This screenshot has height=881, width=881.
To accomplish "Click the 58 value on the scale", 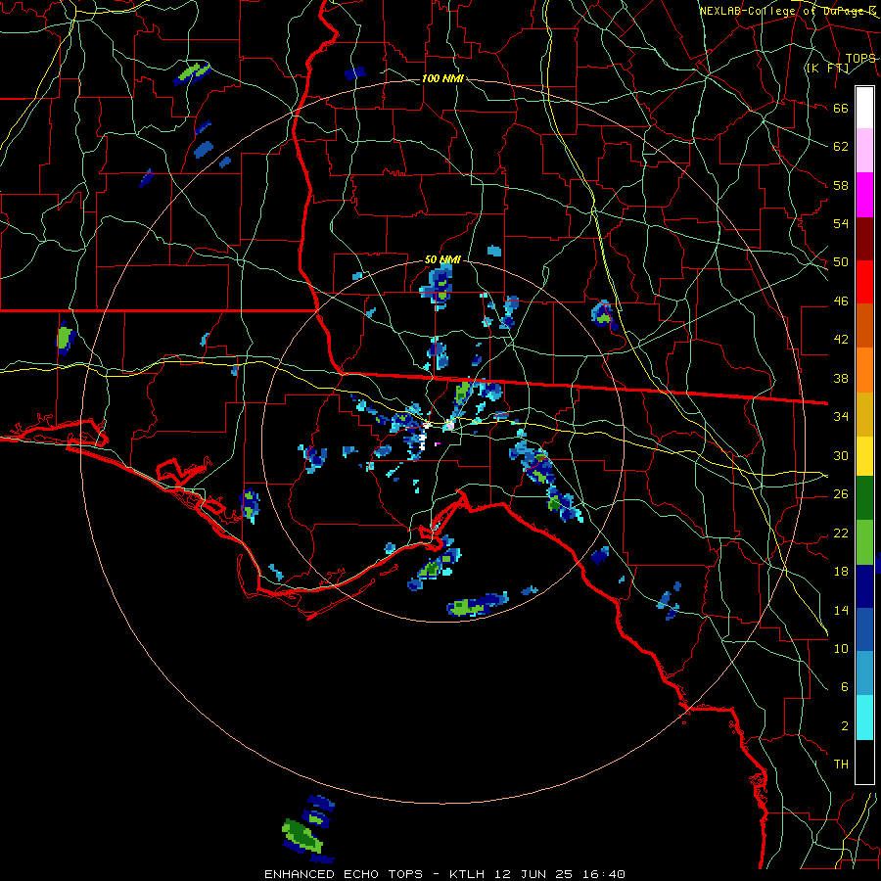I will click(x=841, y=185).
